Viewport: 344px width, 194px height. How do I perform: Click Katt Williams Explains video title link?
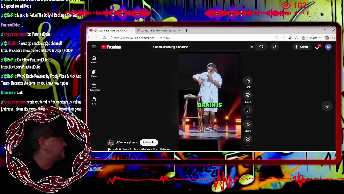pos(142,149)
